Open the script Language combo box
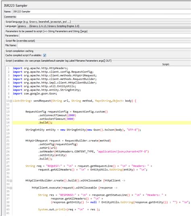Image resolution: width=191 pixels, height=216 pixels. point(104,26)
